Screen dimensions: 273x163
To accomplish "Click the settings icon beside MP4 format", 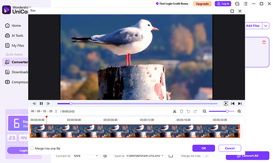I will pyautogui.click(x=105, y=156).
